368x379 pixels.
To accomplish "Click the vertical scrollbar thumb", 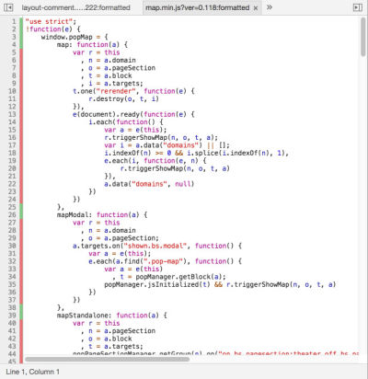I will [x=363, y=37].
